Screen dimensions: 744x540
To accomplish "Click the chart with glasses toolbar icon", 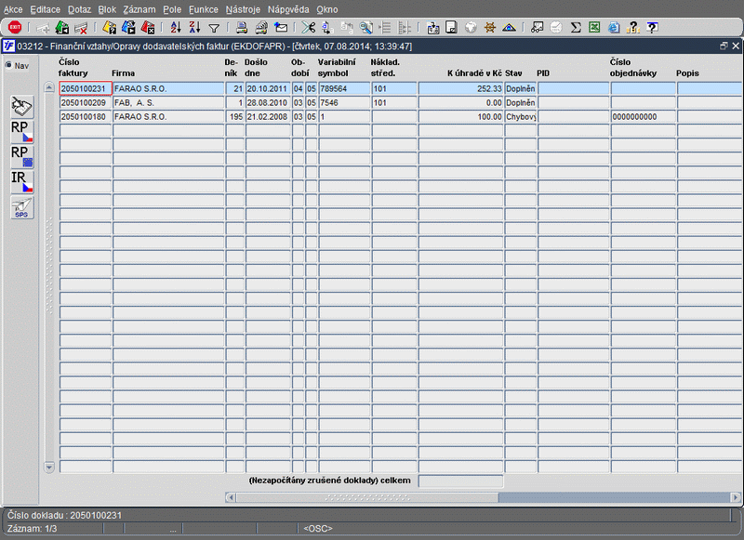I will pos(537,28).
